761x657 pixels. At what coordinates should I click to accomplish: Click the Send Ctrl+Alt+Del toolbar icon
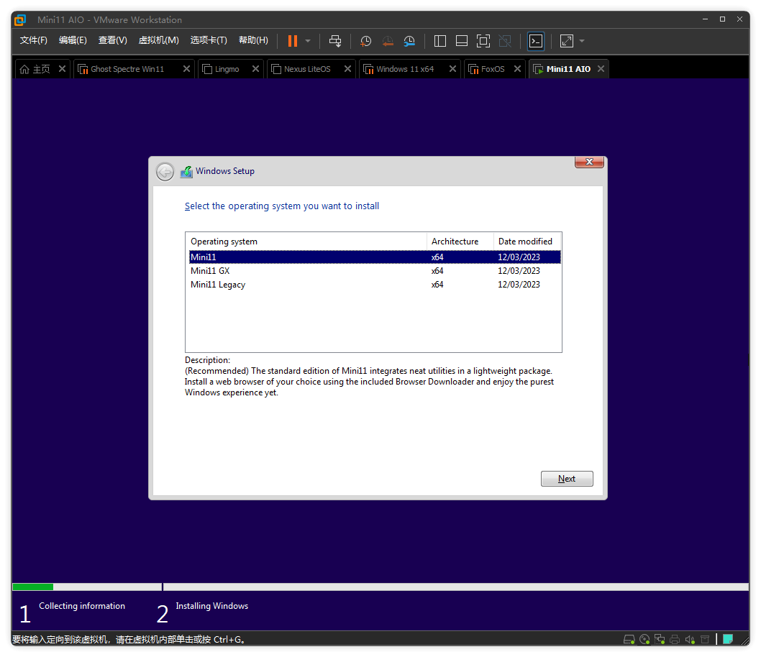tap(335, 41)
